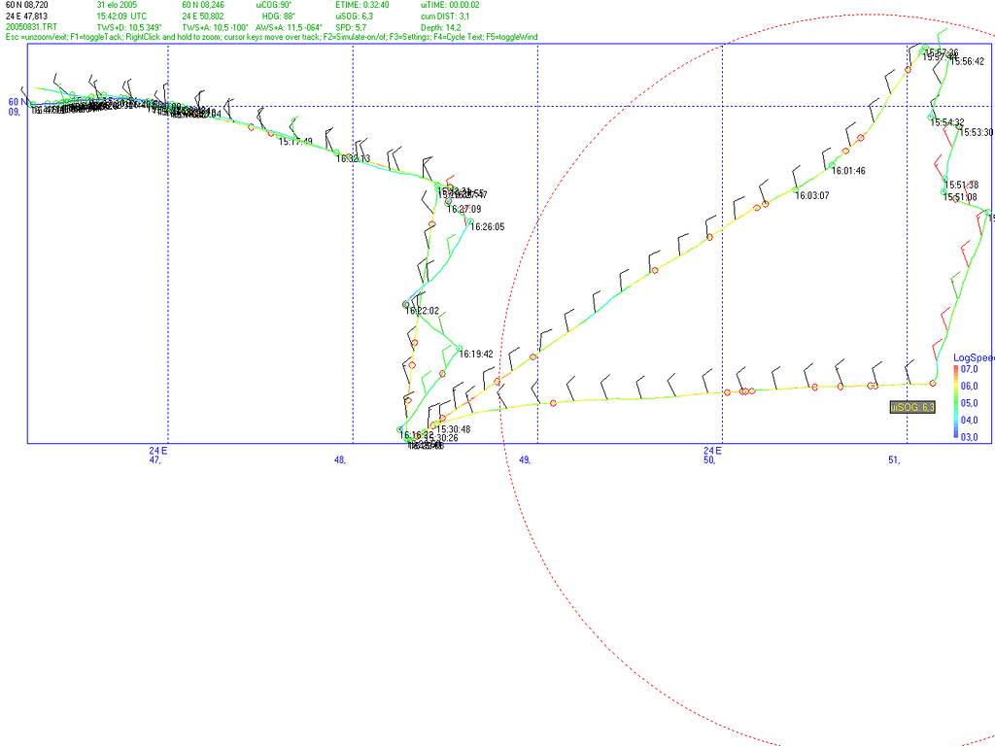Click the 'F5=toggleWind' help hint
The height and width of the screenshot is (746, 995).
511,37
